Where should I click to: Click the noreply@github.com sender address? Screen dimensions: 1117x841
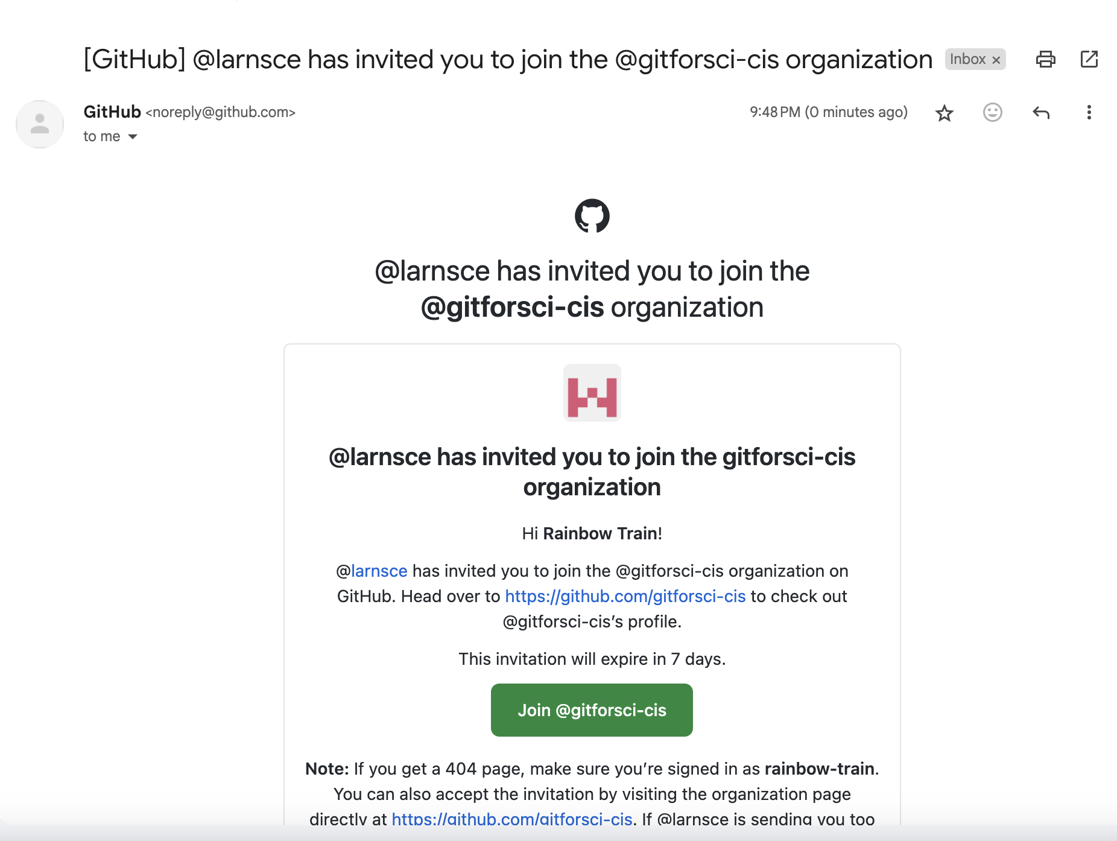coord(220,112)
